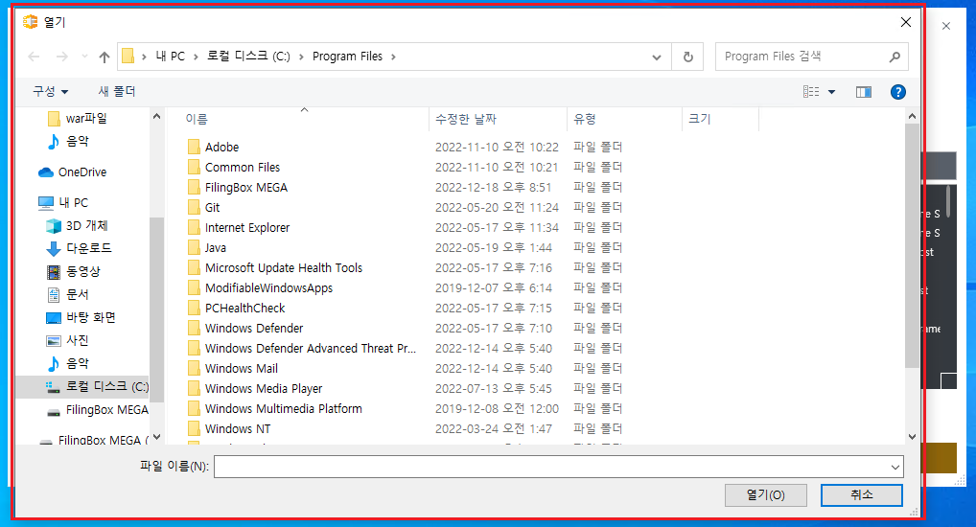Image resolution: width=976 pixels, height=527 pixels.
Task: Select Windows Multimedia Platform folder icon
Action: (x=194, y=409)
